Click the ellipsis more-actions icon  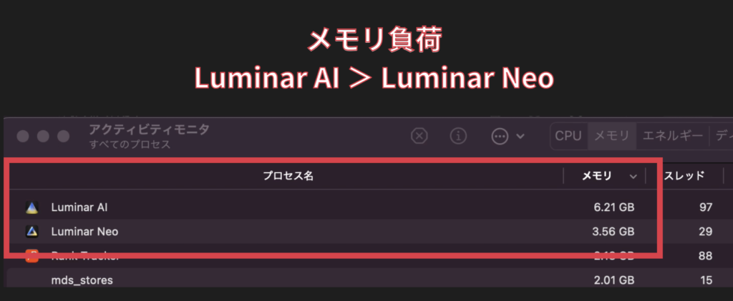tap(500, 137)
